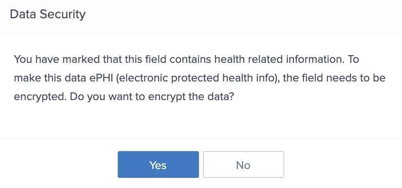
Task: Click the word "You" starting the message
Action: (x=22, y=60)
